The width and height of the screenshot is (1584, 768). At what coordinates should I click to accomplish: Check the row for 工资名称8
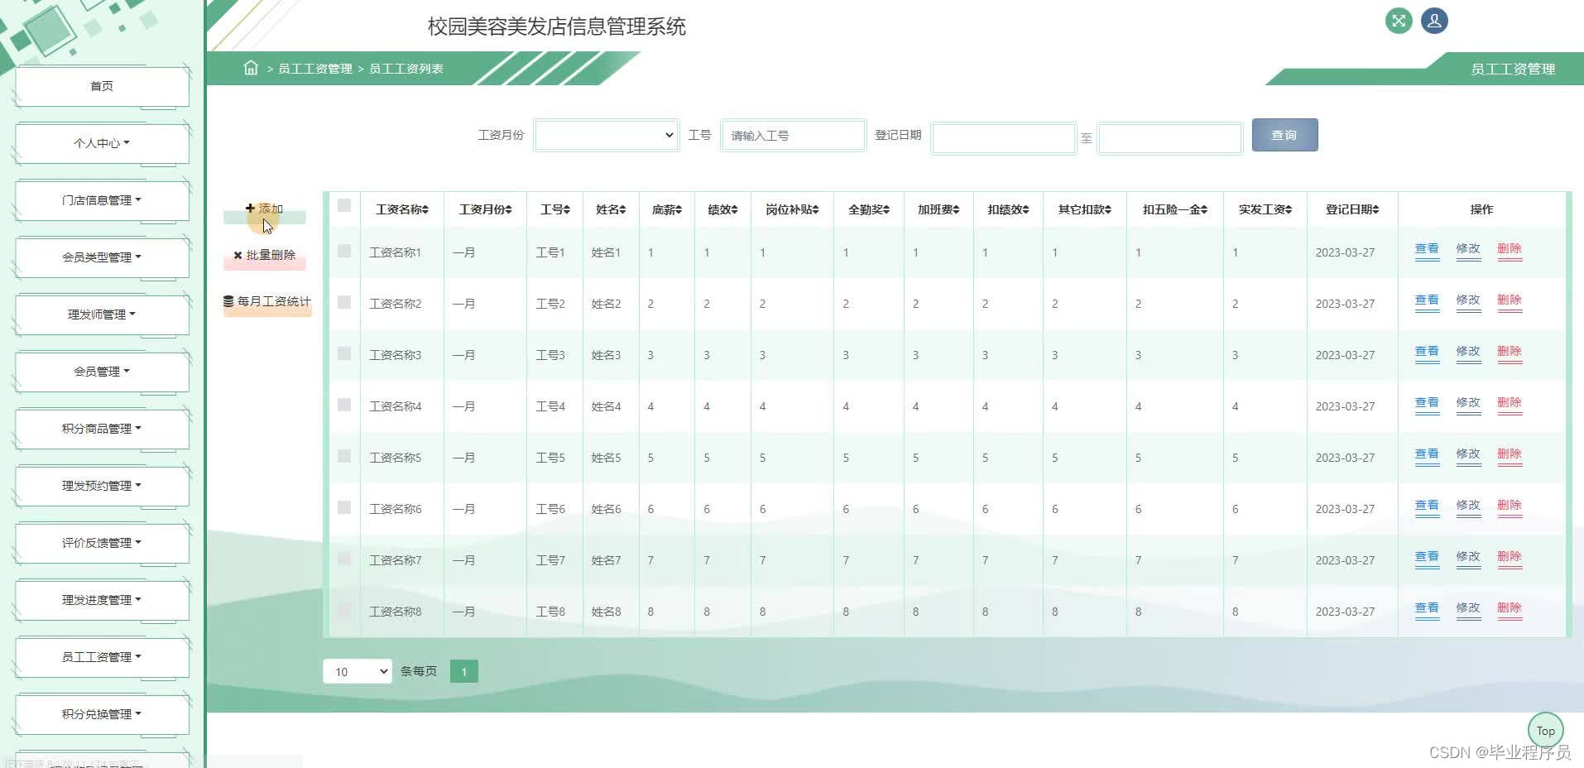coord(344,610)
